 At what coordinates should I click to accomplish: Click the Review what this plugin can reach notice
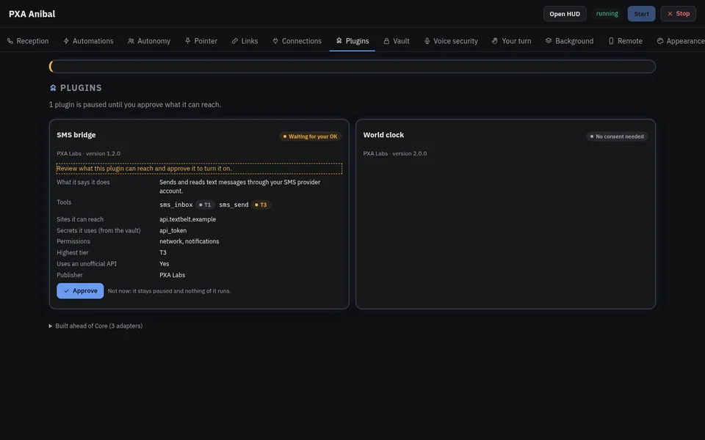[x=199, y=169]
